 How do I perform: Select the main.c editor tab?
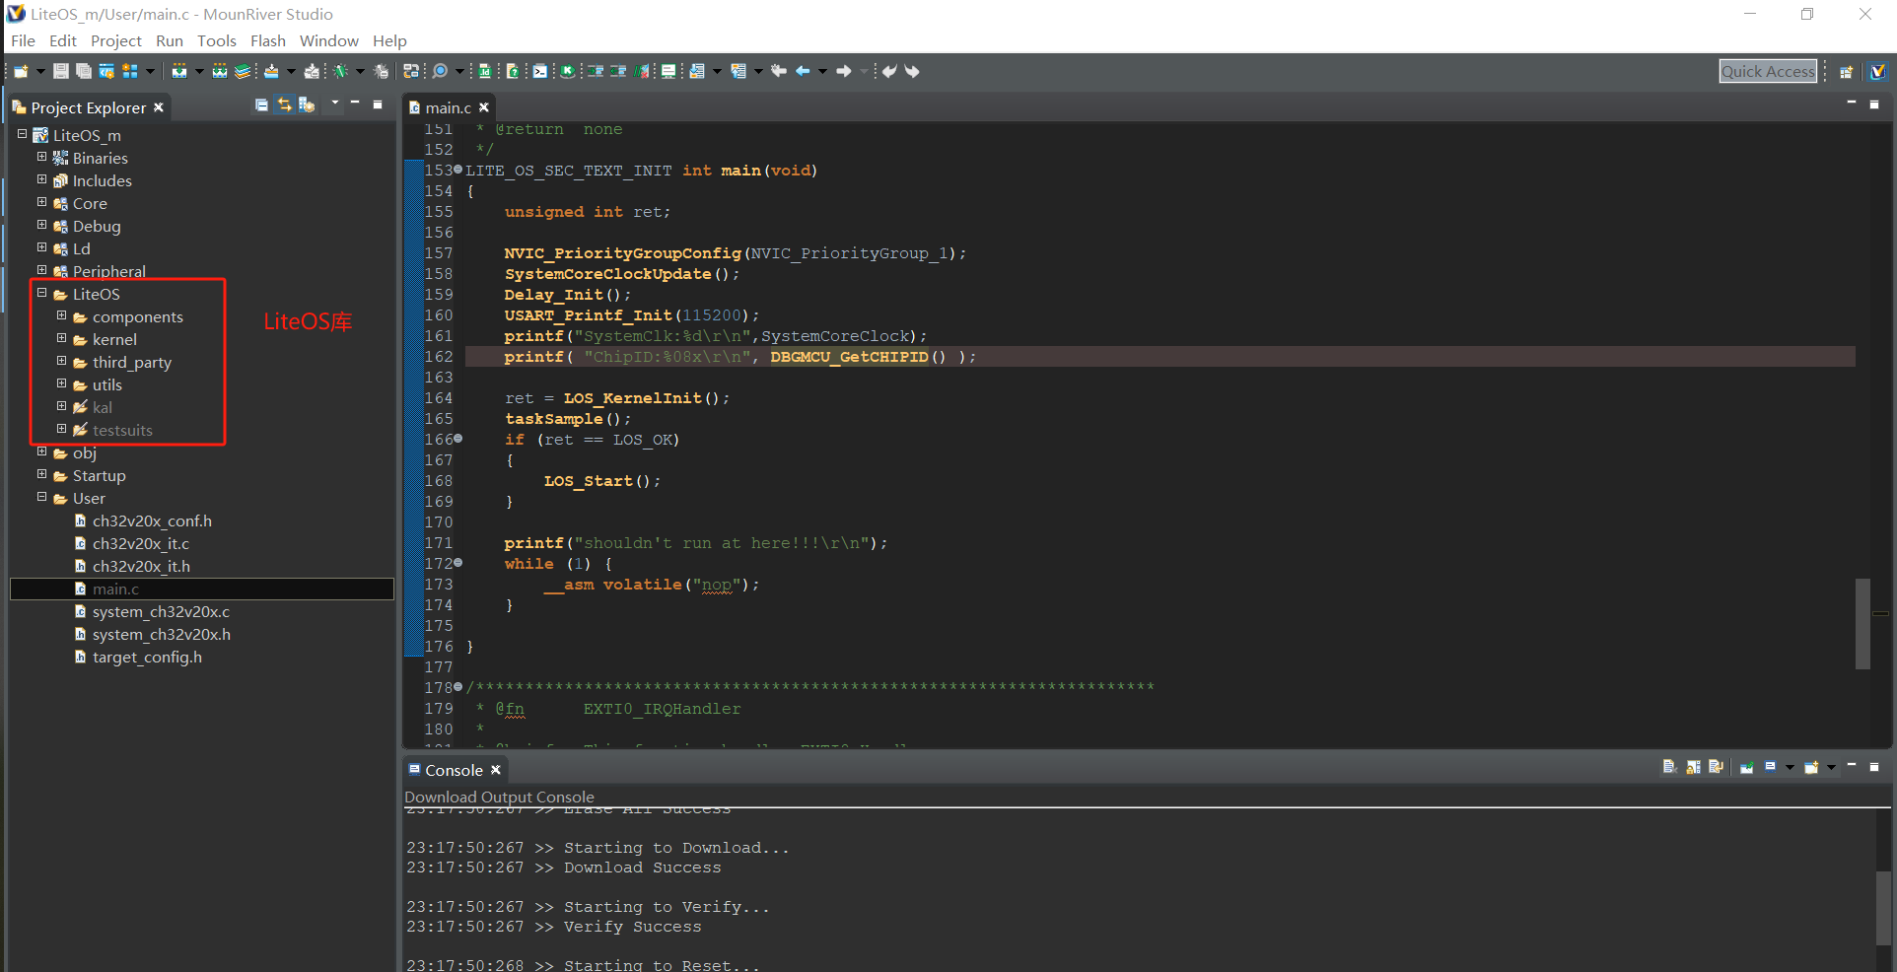coord(448,107)
